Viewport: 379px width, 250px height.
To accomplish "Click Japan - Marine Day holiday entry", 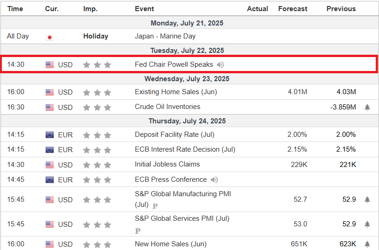I will tap(165, 36).
